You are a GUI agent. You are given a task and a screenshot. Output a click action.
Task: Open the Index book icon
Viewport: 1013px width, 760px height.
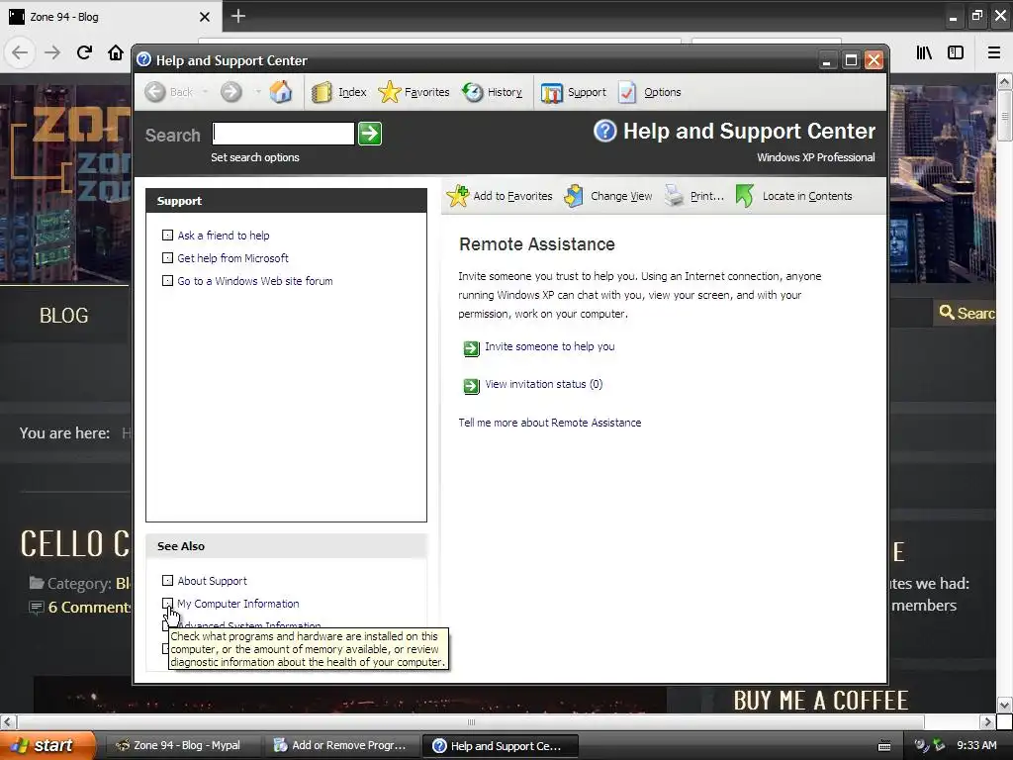point(322,92)
